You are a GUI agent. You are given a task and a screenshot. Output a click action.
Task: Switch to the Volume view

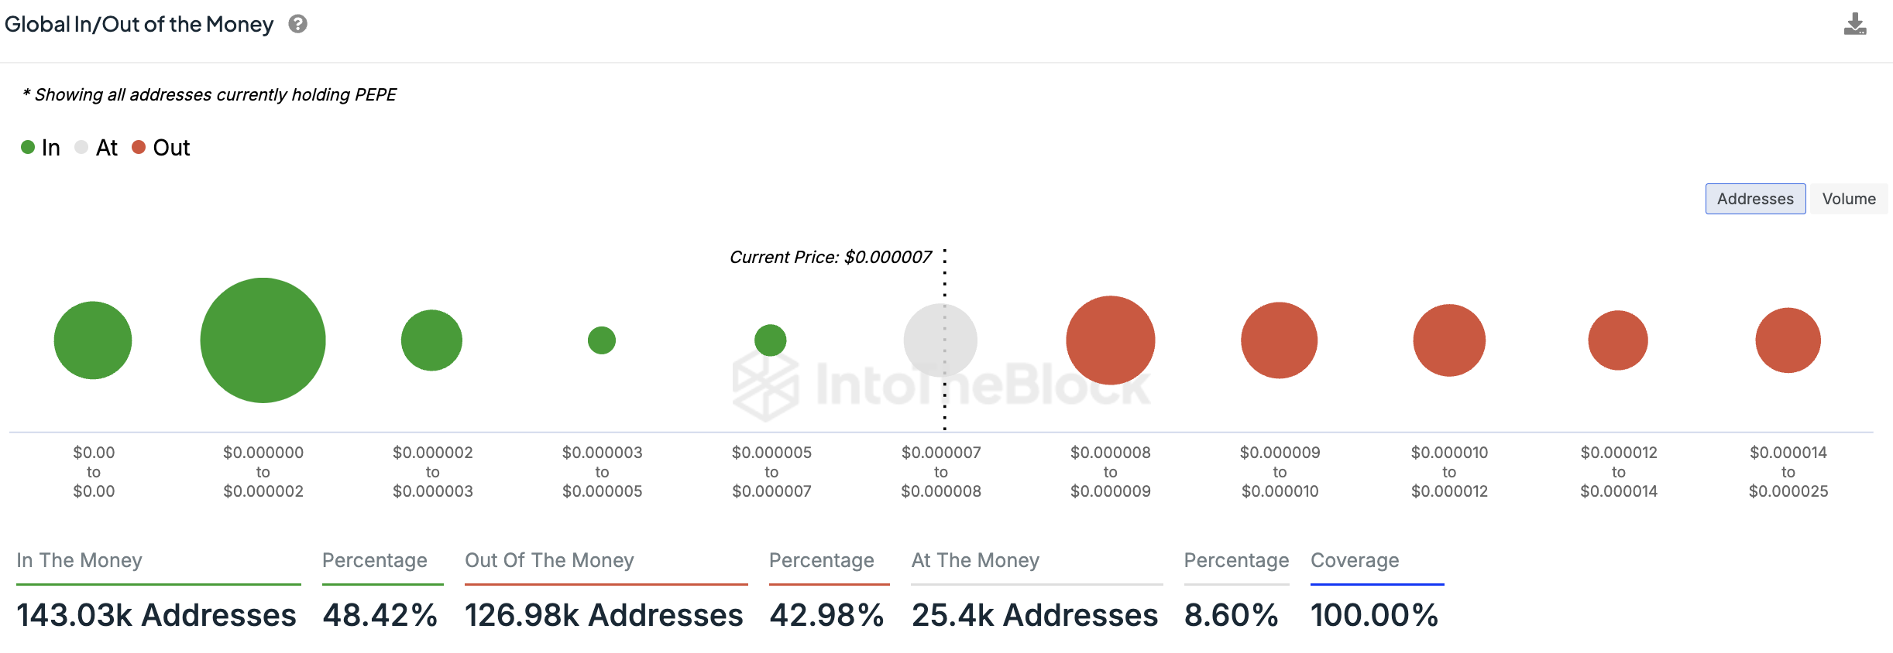[x=1849, y=199]
